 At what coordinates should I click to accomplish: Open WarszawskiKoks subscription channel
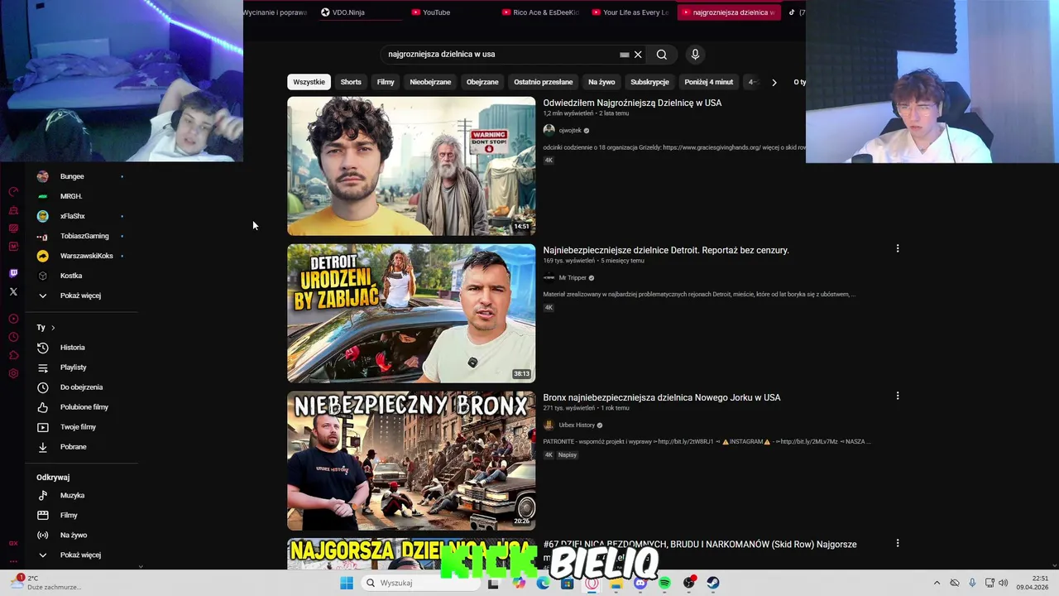tap(86, 256)
